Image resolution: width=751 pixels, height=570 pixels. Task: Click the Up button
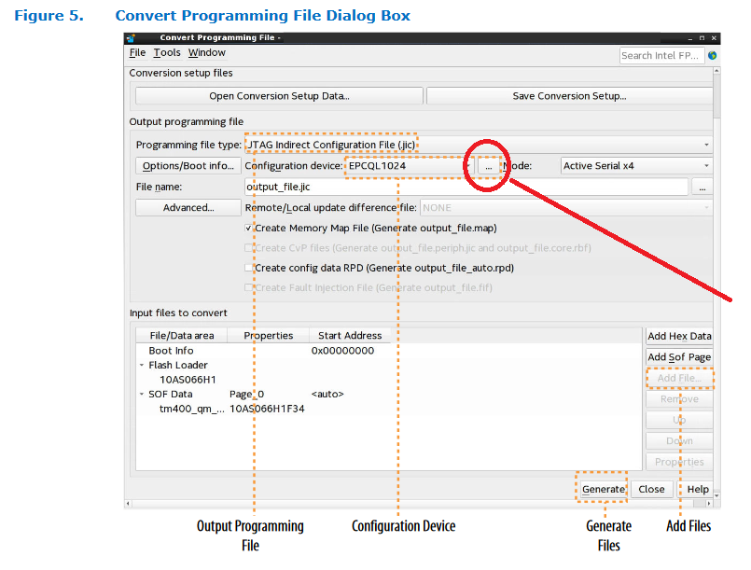pos(679,420)
